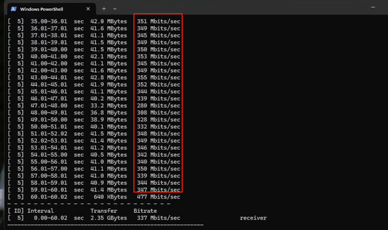Click the [ ID] header text
Screen dimensions: 388x230
coord(15,211)
